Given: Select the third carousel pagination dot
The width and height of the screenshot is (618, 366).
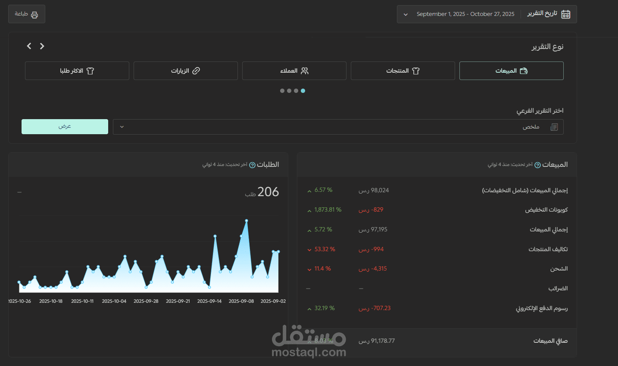Looking at the screenshot, I should [x=289, y=91].
